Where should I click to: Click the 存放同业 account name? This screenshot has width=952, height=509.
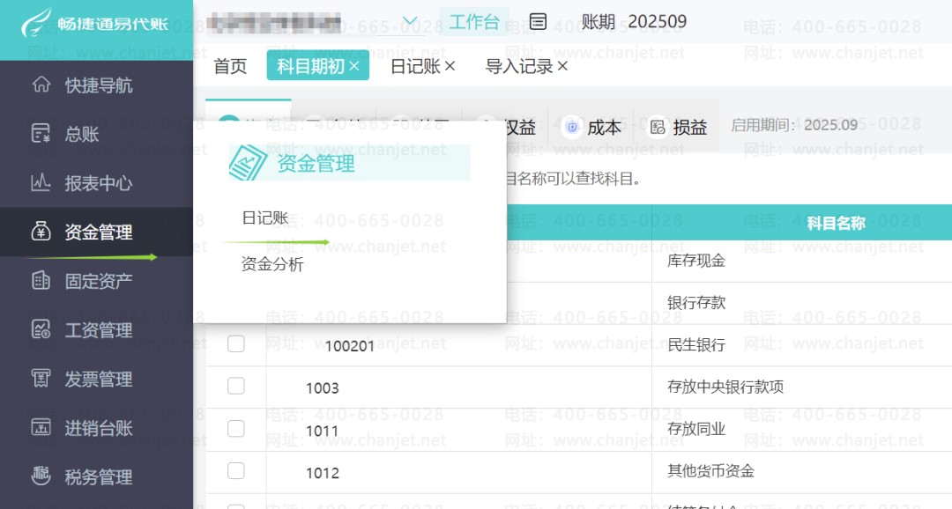point(695,429)
